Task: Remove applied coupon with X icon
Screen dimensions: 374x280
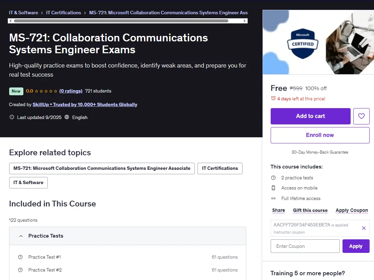Action: [x=364, y=228]
